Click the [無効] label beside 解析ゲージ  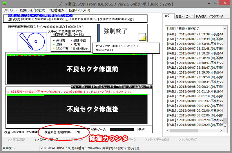pos(142,130)
